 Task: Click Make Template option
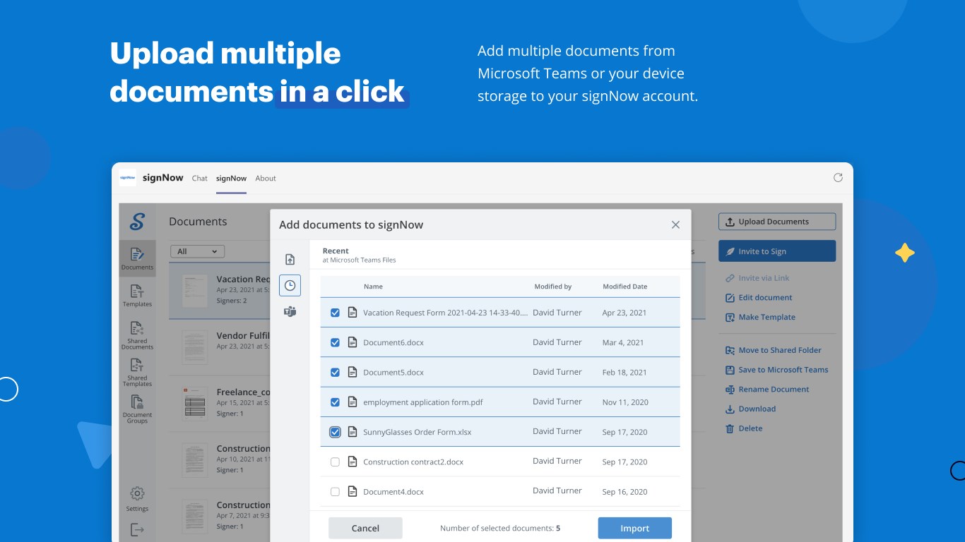click(x=760, y=318)
